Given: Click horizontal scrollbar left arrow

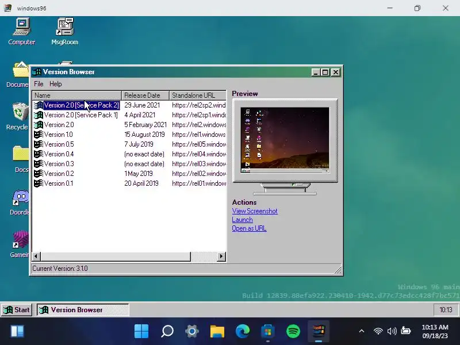Looking at the screenshot, I should tap(36, 256).
